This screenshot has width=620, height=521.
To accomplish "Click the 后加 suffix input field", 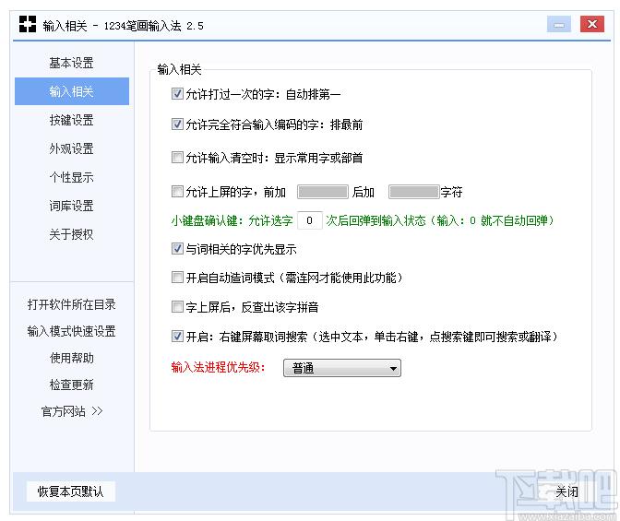I will click(x=414, y=192).
